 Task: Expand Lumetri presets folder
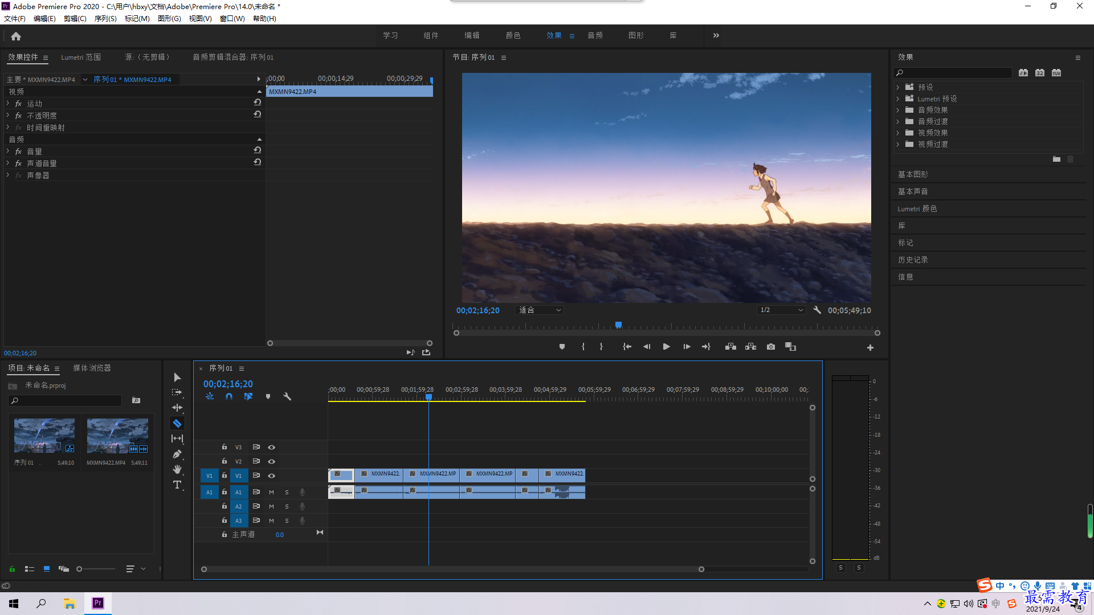coord(897,99)
